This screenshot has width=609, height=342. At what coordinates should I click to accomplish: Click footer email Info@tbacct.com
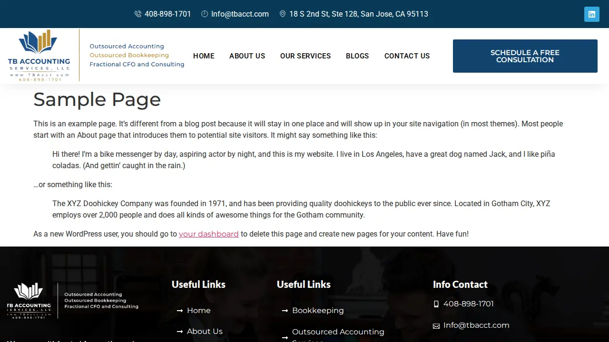[x=476, y=325]
